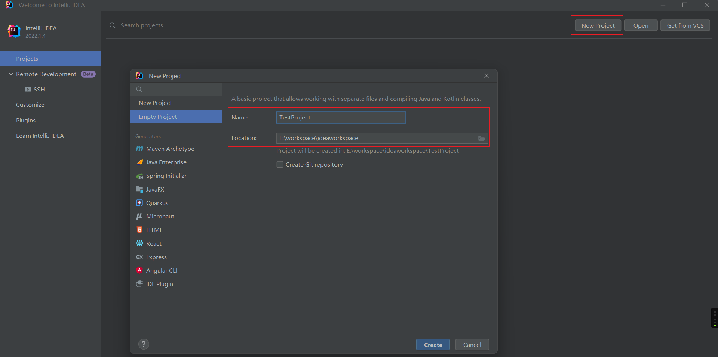Click the Java Enterprise generator icon

(x=139, y=162)
